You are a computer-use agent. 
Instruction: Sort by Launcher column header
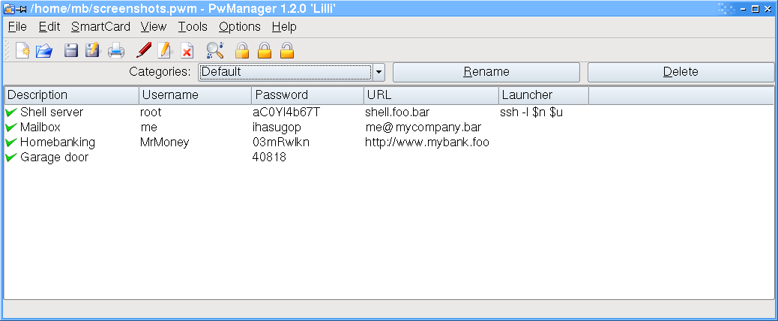coord(544,95)
